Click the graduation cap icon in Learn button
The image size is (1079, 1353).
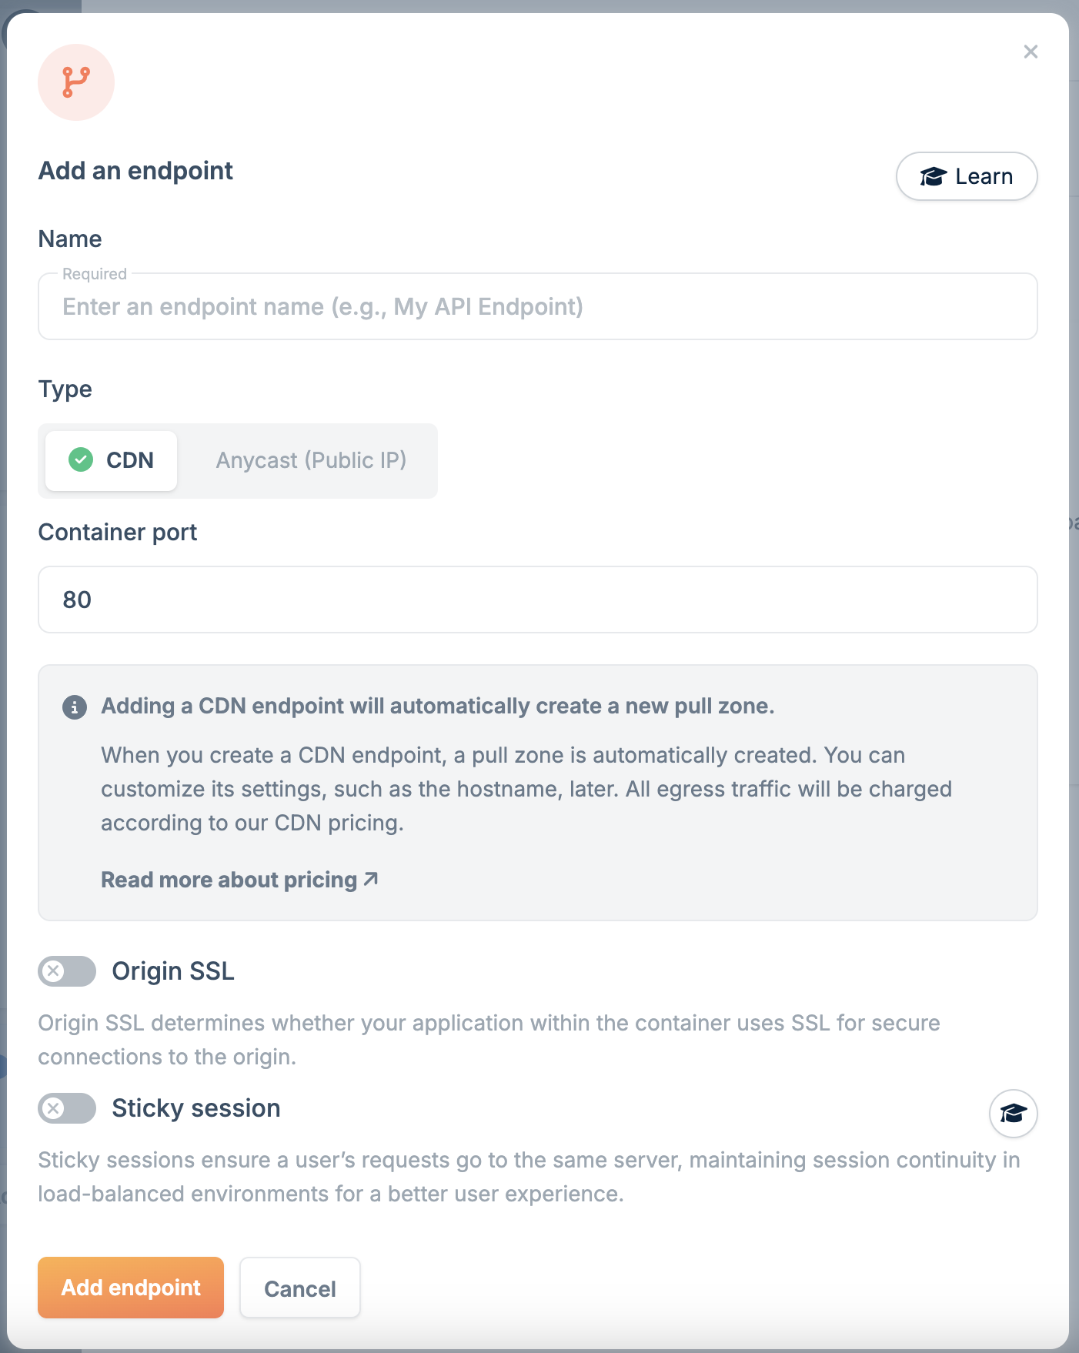tap(933, 177)
